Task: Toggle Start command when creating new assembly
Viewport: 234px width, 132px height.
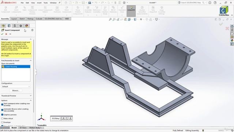Action: click(2, 104)
